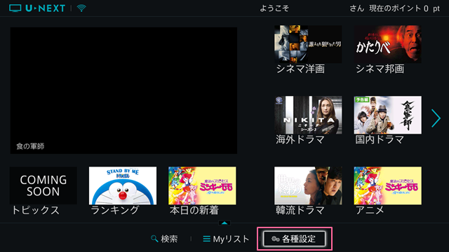The height and width of the screenshot is (252, 449).
Task: Click the 現在のポイント 0 pt text
Action: tap(404, 8)
